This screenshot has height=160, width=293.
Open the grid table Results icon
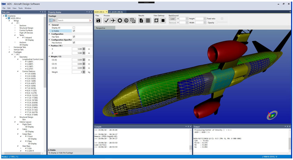coord(148,20)
